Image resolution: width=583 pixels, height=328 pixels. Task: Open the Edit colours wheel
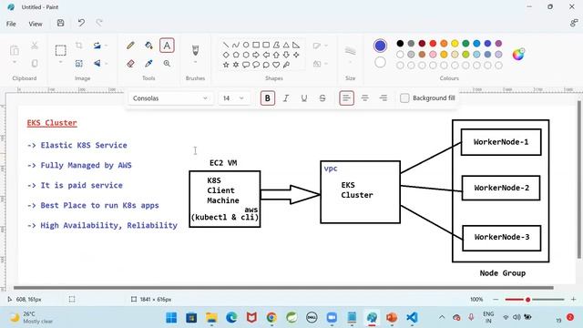point(518,54)
